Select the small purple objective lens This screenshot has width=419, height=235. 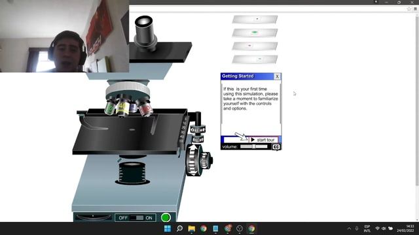coord(133,107)
